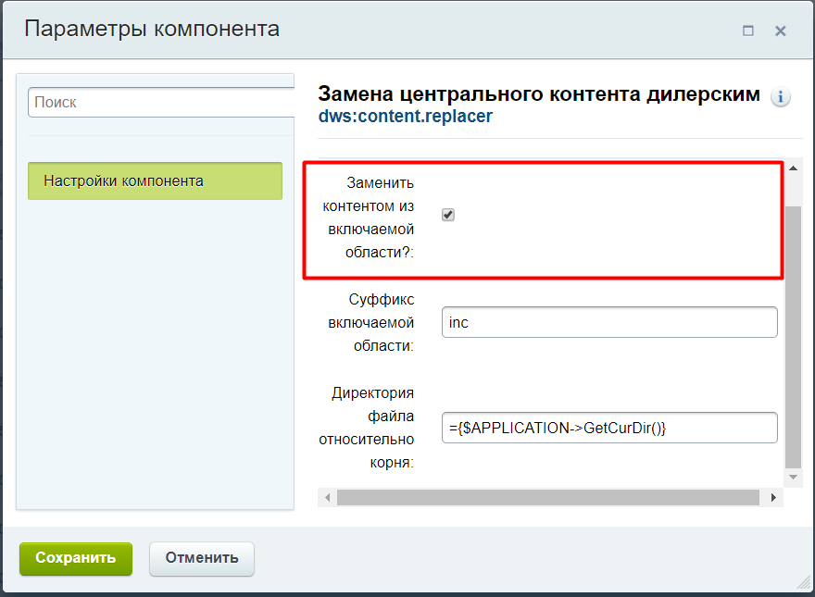Click the Суффикс включаемой области label
This screenshot has width=815, height=597.
[x=370, y=322]
